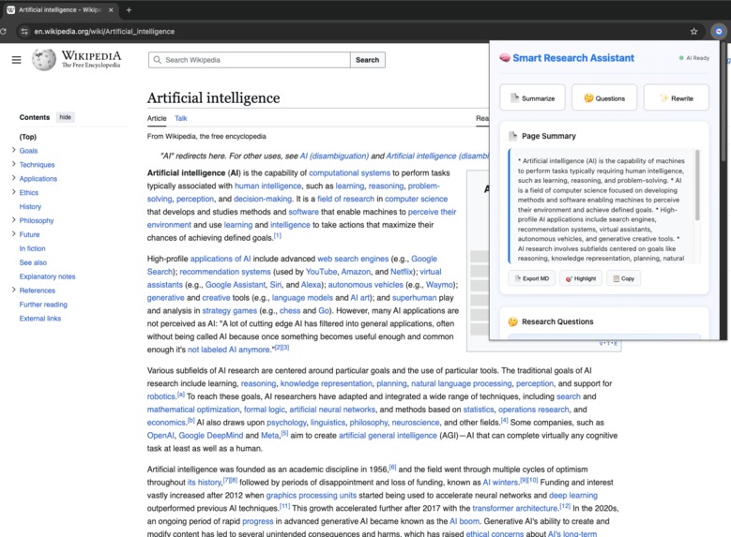
Task: Copy the page summary
Action: pos(624,278)
